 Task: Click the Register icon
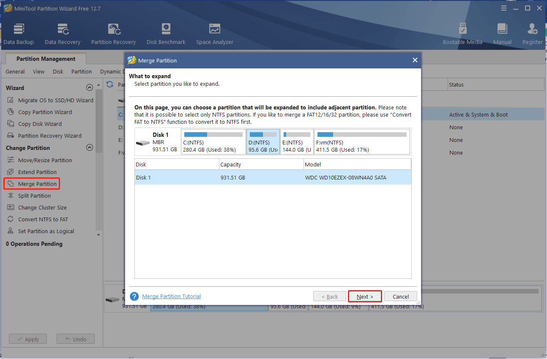(x=532, y=34)
